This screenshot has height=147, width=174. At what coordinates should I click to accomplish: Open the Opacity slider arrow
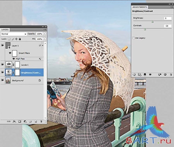tap(44, 34)
